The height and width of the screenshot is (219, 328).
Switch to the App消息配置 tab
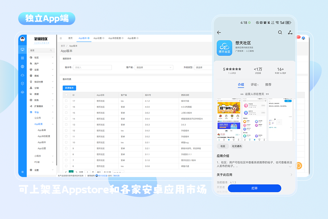(x=114, y=38)
